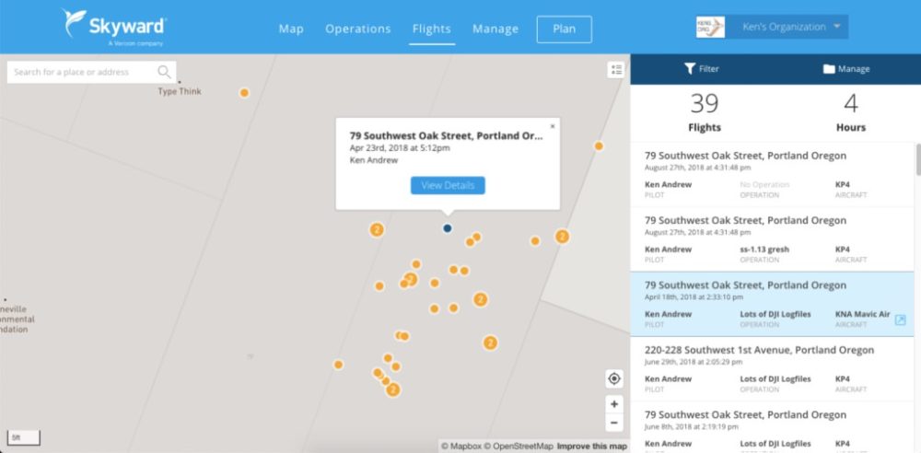Image resolution: width=921 pixels, height=453 pixels.
Task: Open the Manage folder option
Action: tap(845, 69)
